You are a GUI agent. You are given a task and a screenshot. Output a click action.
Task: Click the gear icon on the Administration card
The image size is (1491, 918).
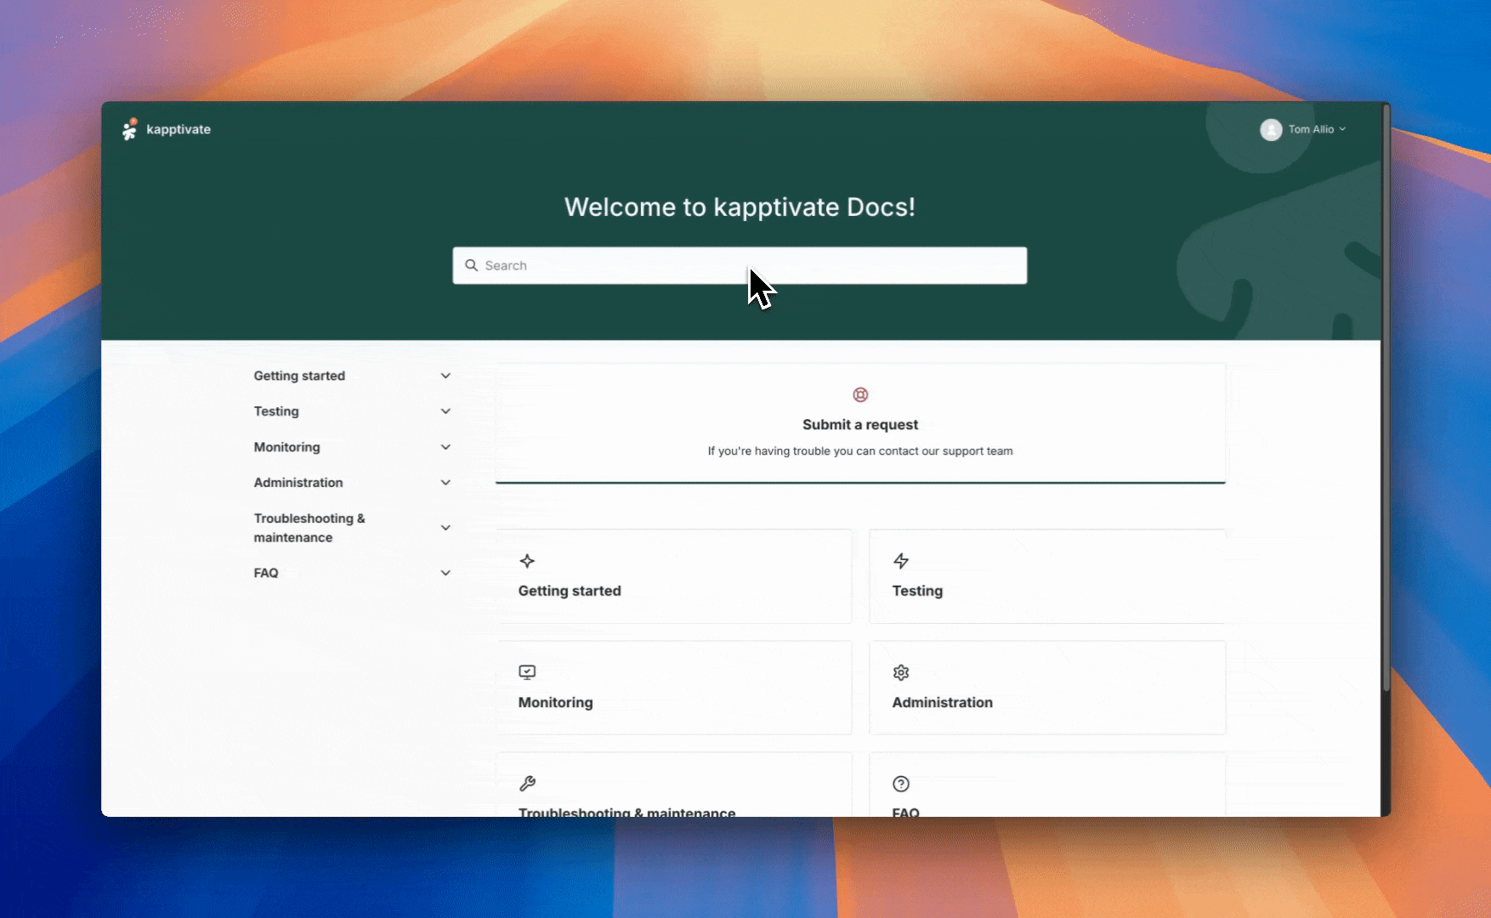pyautogui.click(x=901, y=672)
